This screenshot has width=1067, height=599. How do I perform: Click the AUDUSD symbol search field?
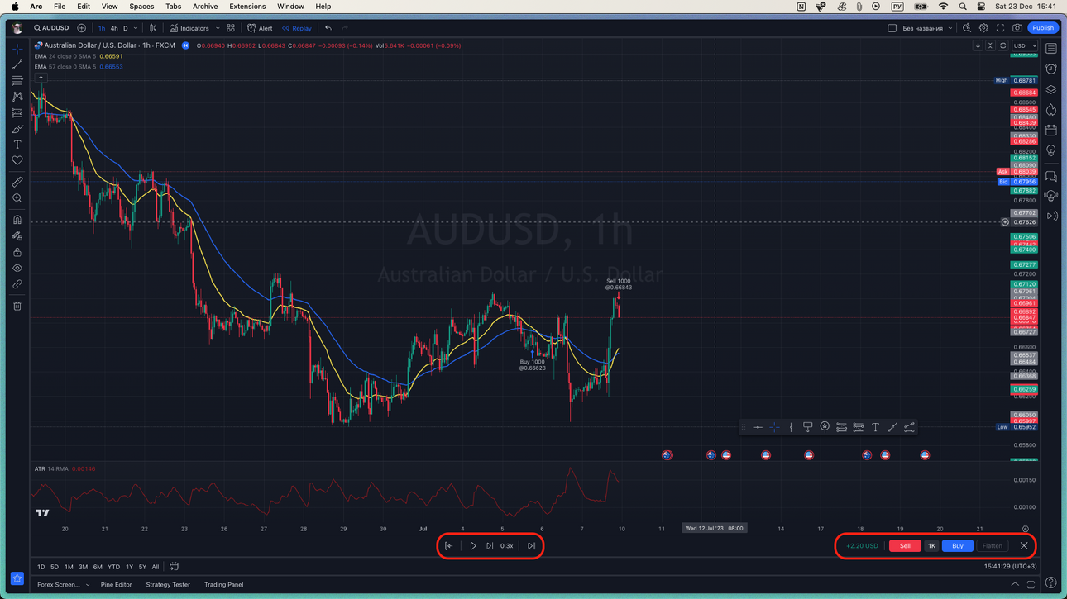(x=51, y=28)
